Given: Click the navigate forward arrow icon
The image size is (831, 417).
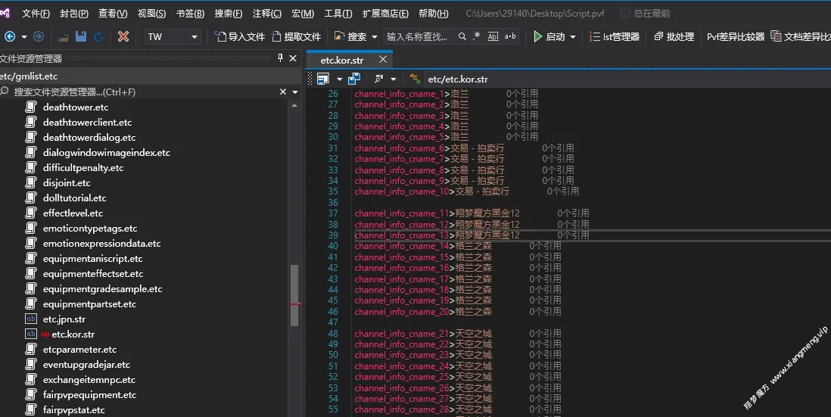Looking at the screenshot, I should pyautogui.click(x=38, y=36).
